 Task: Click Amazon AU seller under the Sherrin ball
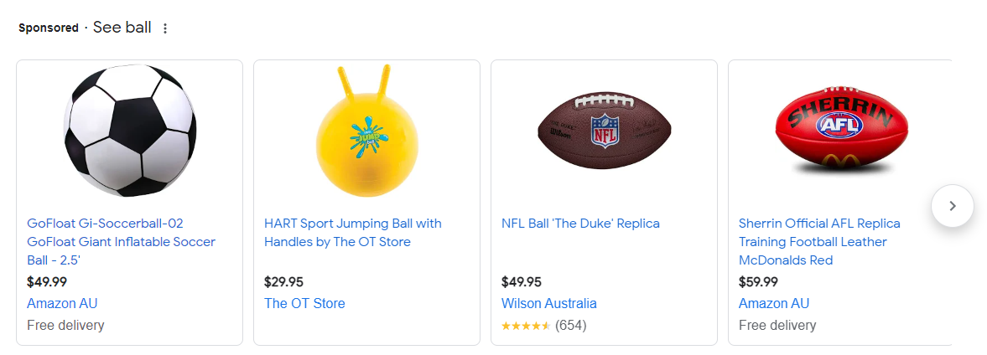(x=773, y=303)
